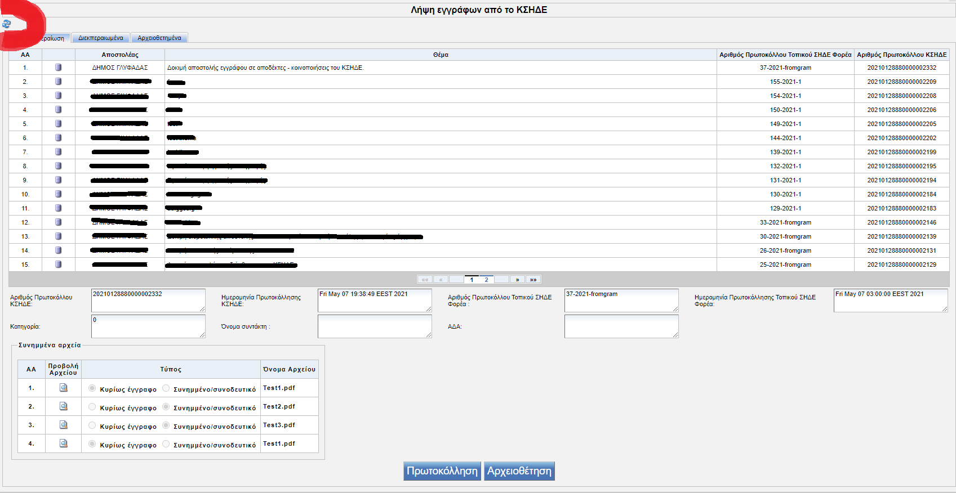
Task: Select 'Κυρίως έγγραφο' radio for Test2.pdf
Action: click(x=92, y=407)
